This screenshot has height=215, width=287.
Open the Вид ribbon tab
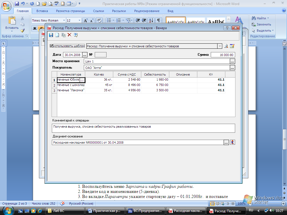pos(170,11)
